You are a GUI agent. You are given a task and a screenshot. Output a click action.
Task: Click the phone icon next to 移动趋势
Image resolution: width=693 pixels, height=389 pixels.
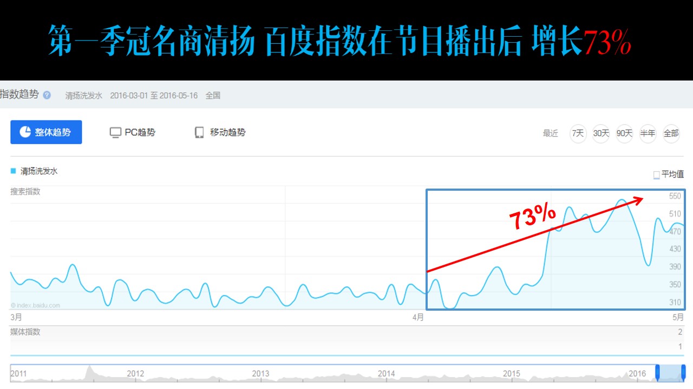click(199, 132)
